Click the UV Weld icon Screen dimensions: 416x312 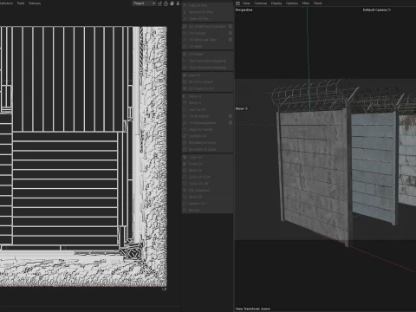pos(185,46)
